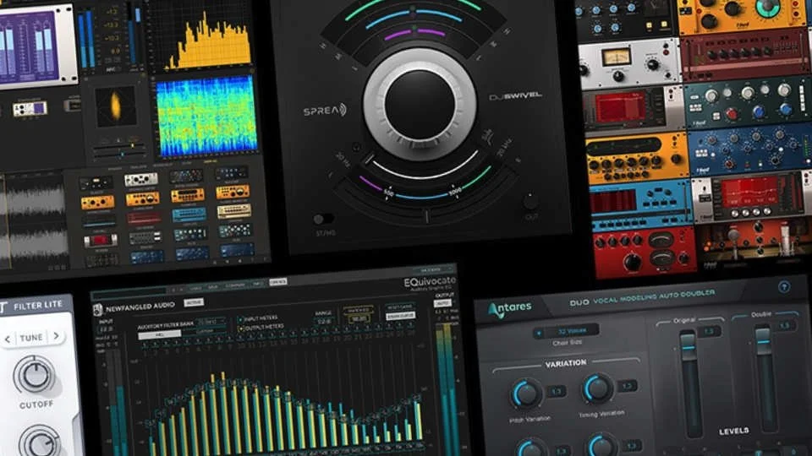Select the Custom filter bank button
This screenshot has height=456, width=812.
coord(204,331)
